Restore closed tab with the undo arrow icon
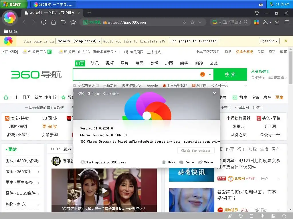293x219 pixels. (x=63, y=22)
